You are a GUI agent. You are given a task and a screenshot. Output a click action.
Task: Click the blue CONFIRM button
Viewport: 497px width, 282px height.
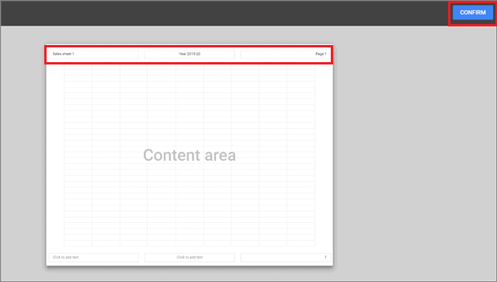pyautogui.click(x=473, y=12)
